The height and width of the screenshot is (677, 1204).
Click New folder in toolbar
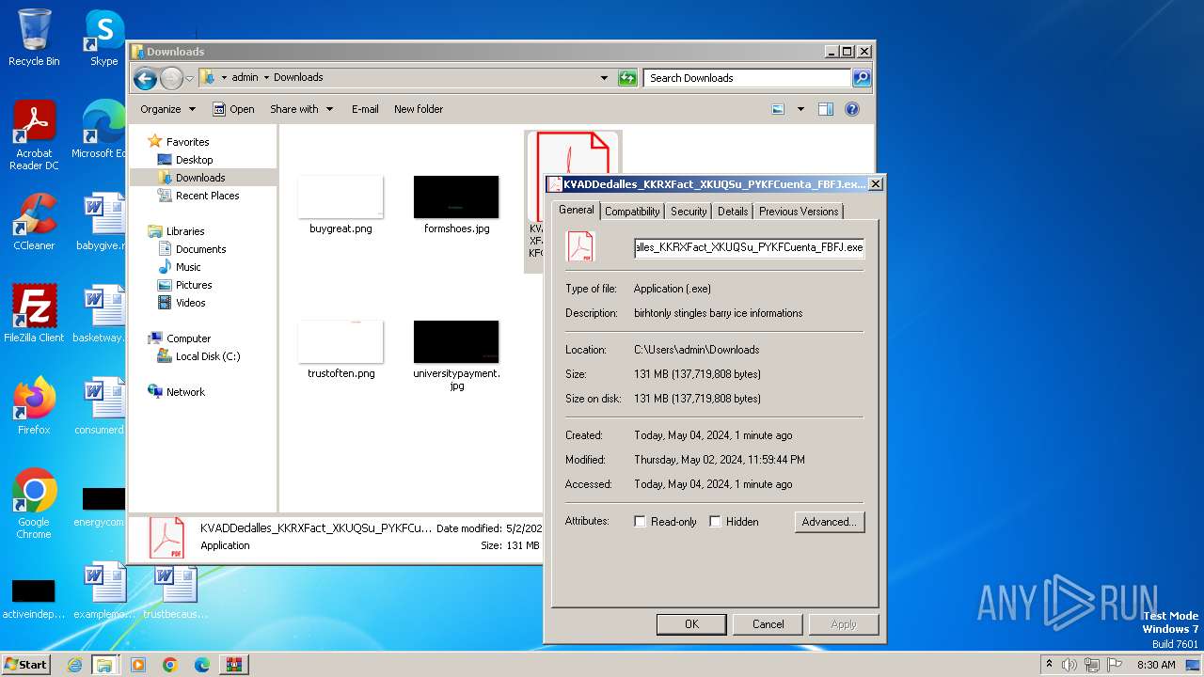coord(419,109)
